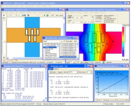Screen dimensions: 132x106
Task: Open the Plot 3D menu in Post-processor
Action: tap(103, 12)
